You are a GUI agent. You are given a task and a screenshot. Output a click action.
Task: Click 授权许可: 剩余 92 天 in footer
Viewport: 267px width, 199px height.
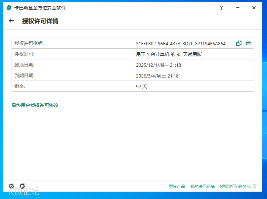coord(238,187)
